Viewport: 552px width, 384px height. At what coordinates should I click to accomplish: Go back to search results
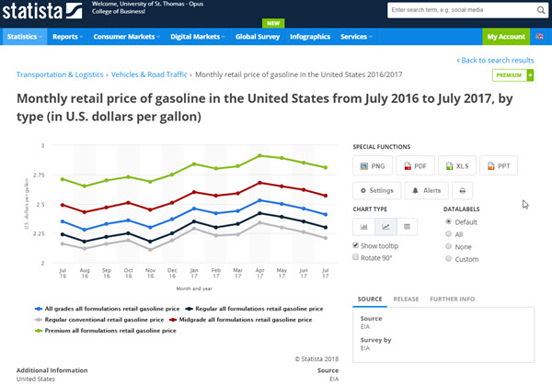[x=498, y=60]
